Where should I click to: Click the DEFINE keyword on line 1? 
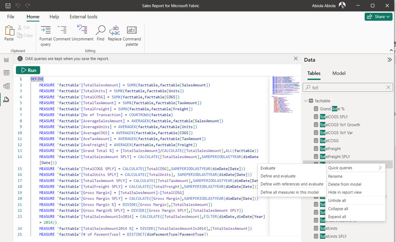point(37,79)
